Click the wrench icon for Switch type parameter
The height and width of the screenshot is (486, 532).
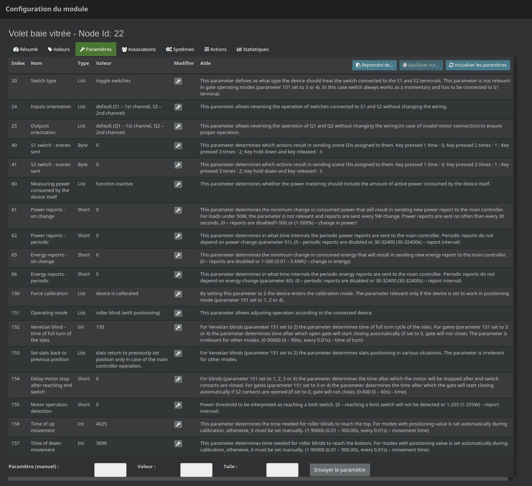coord(178,81)
